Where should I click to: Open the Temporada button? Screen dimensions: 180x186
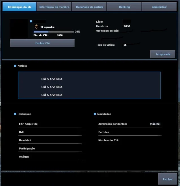(163, 54)
